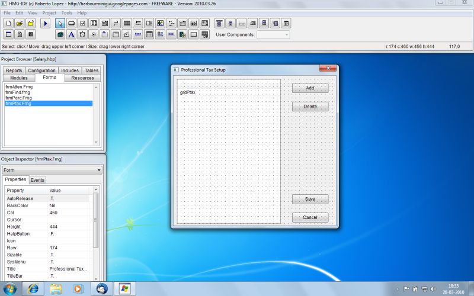Viewport: 474px width, 296px height.
Task: Click the Sizable property row
Action: (x=47, y=255)
